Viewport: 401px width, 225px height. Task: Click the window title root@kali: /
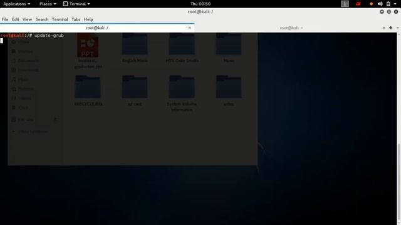coord(200,12)
